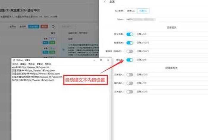Open the 查看 menu in Notepad
This screenshot has height=140, width=208.
[x=40, y=64]
